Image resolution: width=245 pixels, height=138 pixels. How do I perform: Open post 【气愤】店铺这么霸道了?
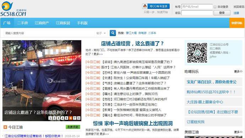pos(134,83)
